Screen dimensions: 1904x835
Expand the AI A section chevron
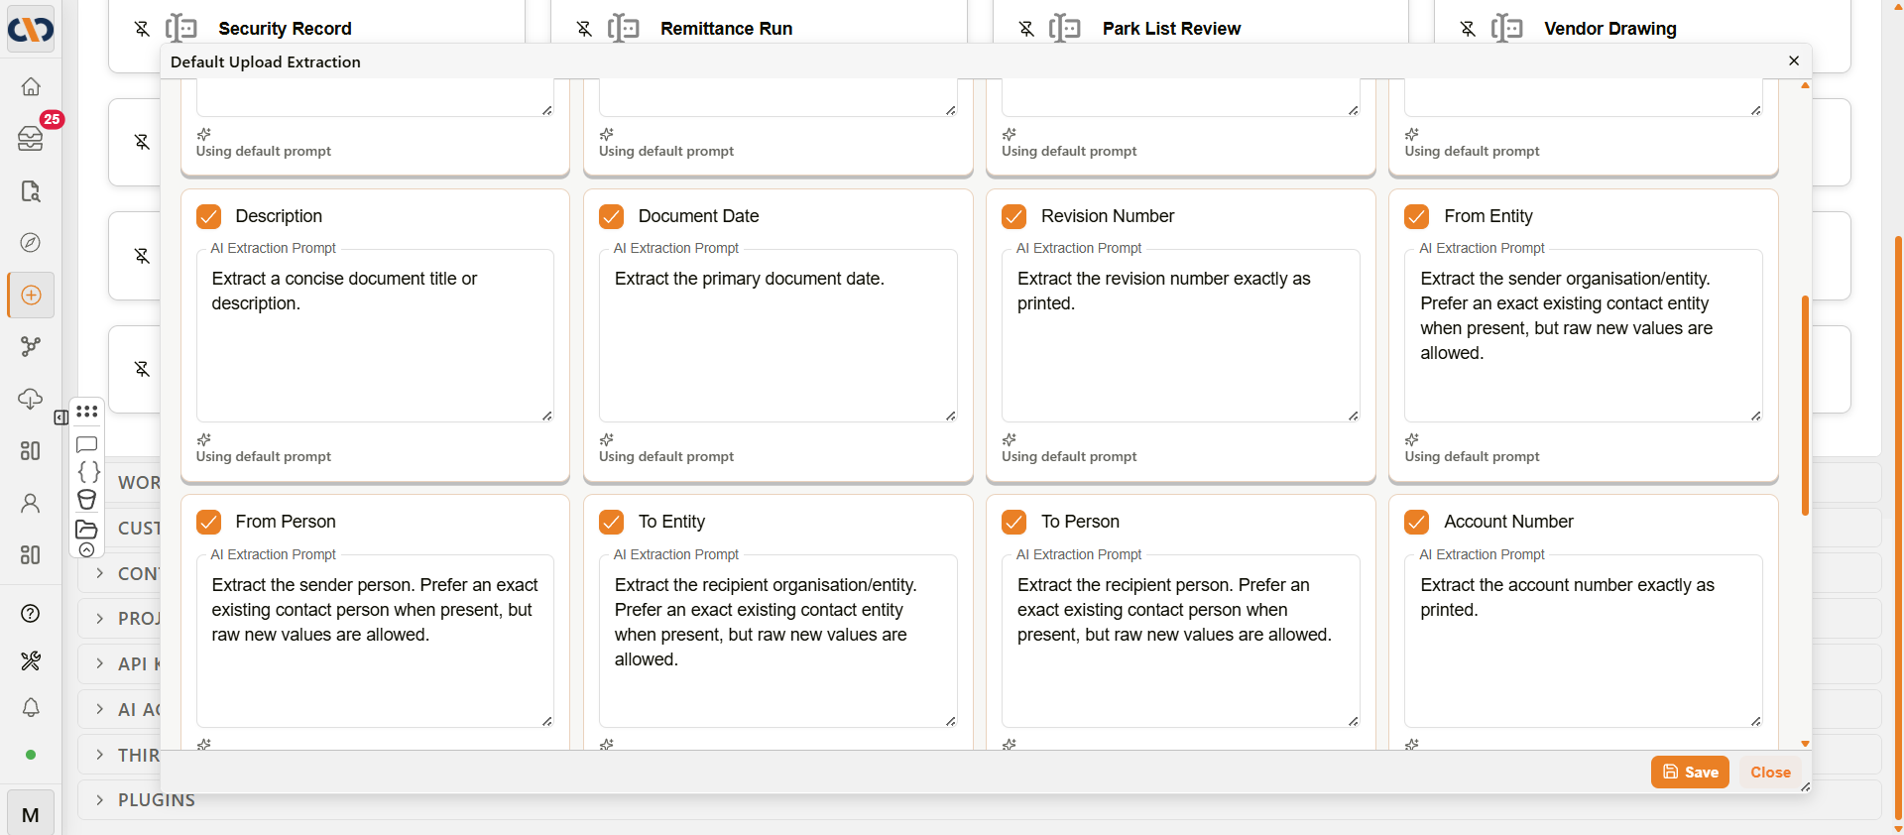coord(100,709)
